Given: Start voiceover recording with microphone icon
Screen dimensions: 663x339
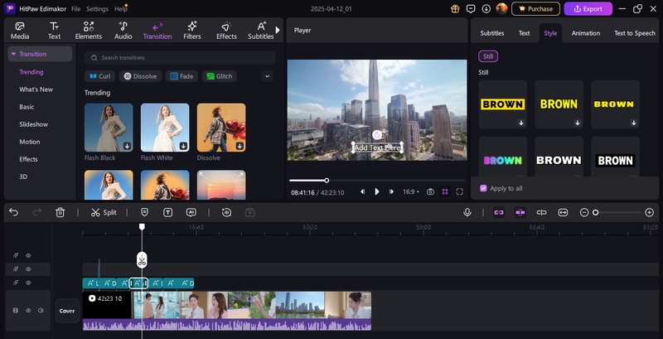Looking at the screenshot, I should pos(467,213).
